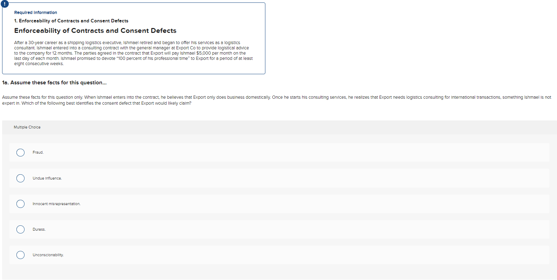The image size is (557, 280).
Task: Click the 'Multiple Choice' label
Action: [x=27, y=127]
